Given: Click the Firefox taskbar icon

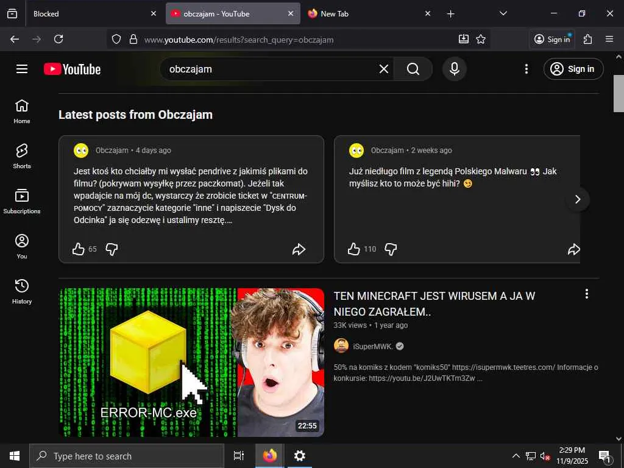Looking at the screenshot, I should point(270,456).
